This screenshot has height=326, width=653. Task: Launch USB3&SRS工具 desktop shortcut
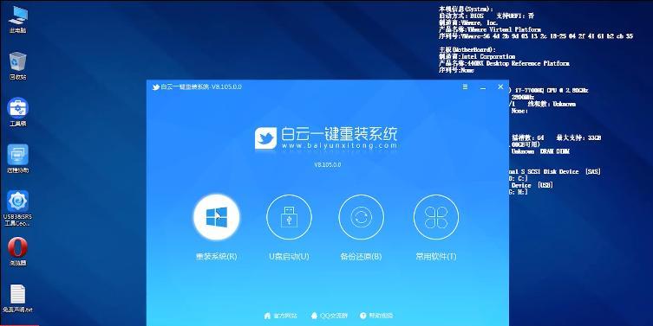click(x=17, y=208)
